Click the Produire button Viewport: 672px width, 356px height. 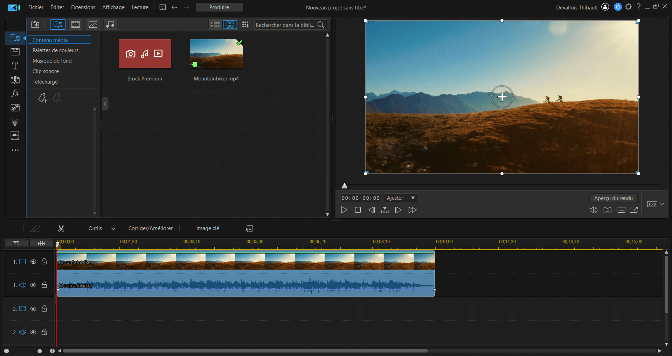click(x=219, y=7)
